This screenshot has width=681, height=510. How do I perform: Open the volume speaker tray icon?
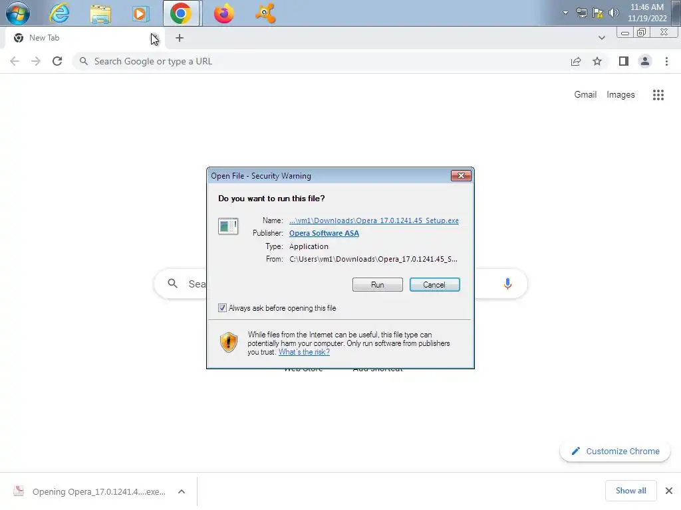[x=613, y=13]
